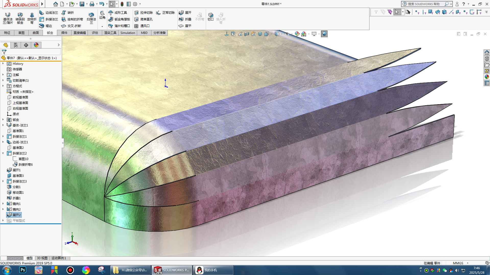
Task: Select 草图10 in feature tree
Action: pyautogui.click(x=21, y=159)
